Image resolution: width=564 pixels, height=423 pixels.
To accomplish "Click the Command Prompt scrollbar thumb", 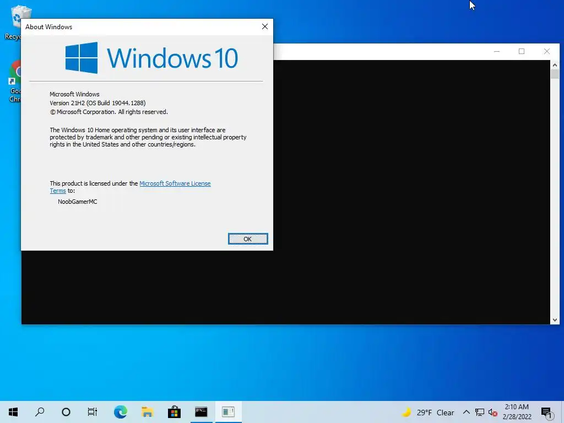I will point(555,74).
